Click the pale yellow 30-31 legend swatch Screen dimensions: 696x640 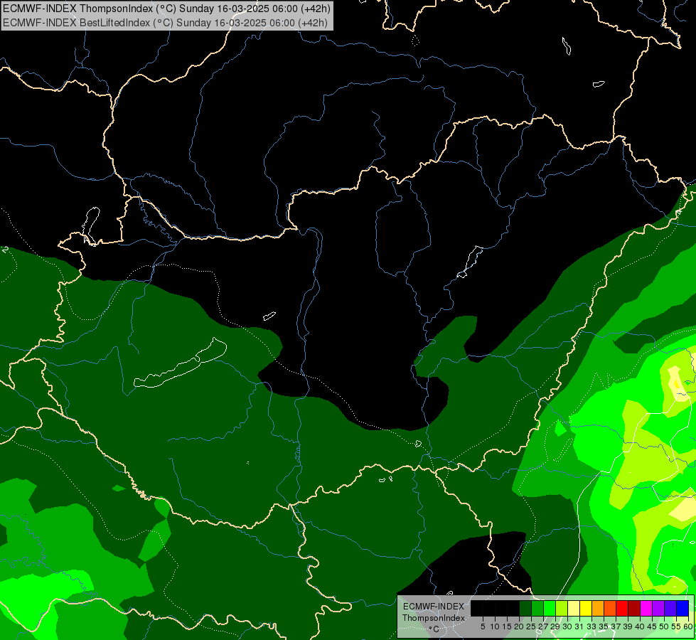[x=574, y=608]
